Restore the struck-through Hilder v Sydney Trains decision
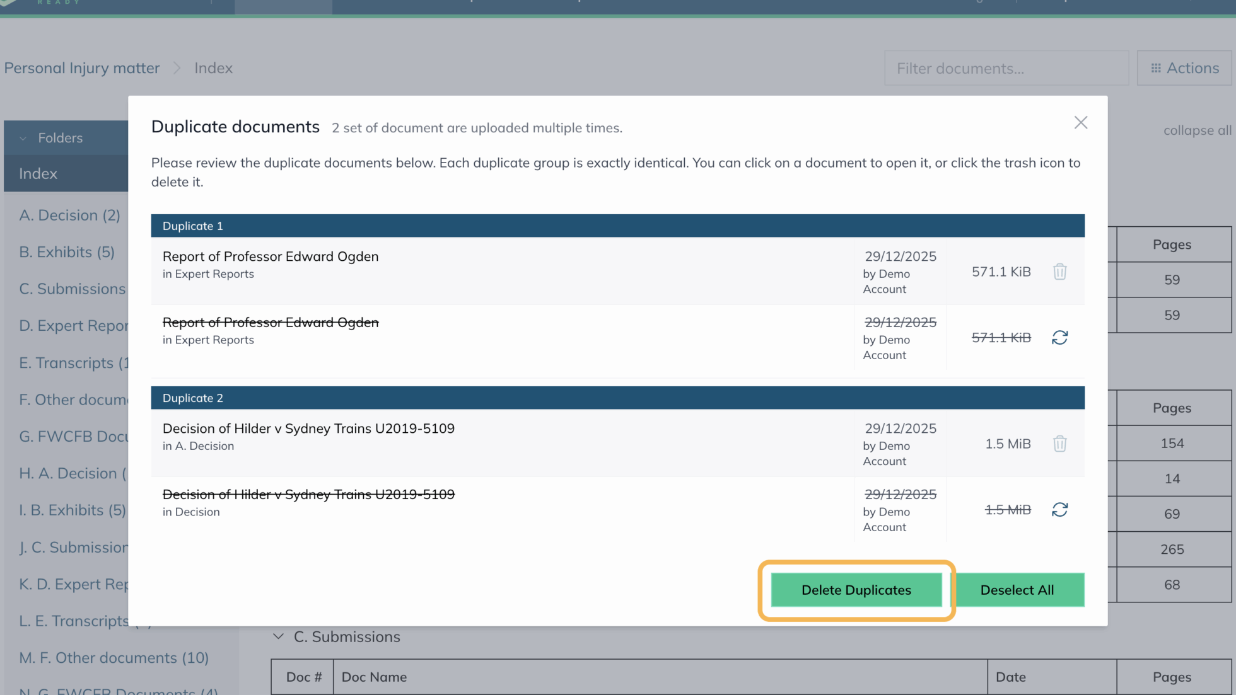Viewport: 1236px width, 695px height. (x=1059, y=510)
